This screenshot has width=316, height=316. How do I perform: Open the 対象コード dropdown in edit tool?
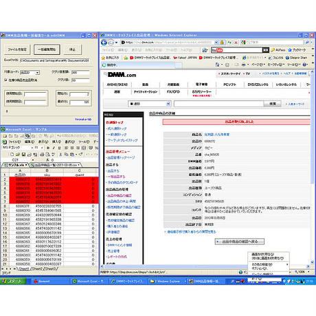point(37,73)
